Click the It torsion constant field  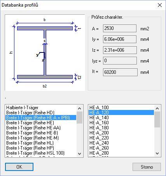[x=120, y=72]
